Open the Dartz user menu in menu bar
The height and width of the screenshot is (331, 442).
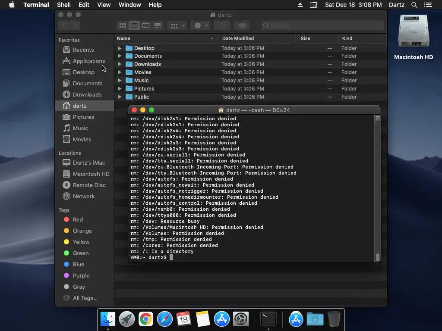coord(396,5)
